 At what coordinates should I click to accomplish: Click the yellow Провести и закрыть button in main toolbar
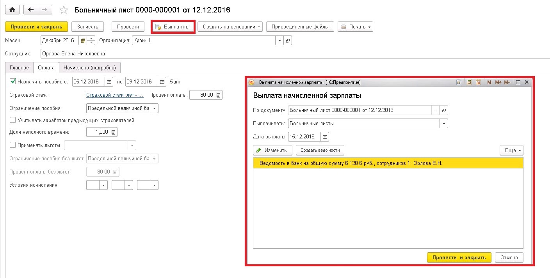[x=36, y=27]
